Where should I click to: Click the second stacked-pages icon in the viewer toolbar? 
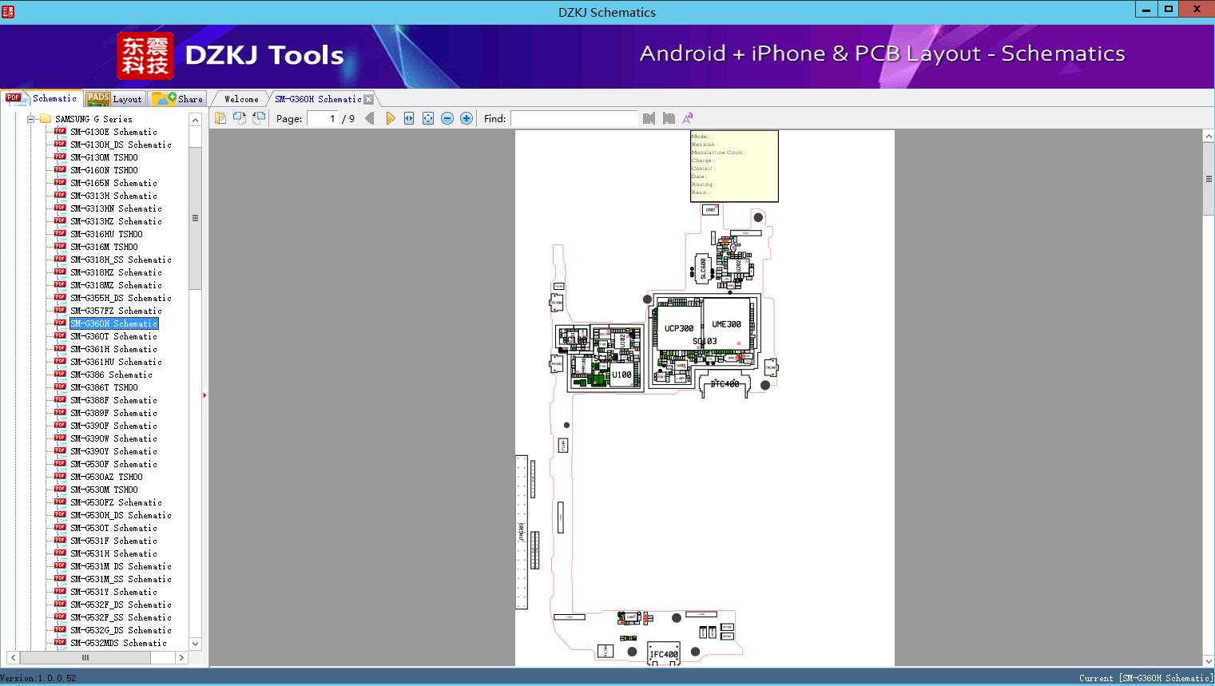(239, 118)
